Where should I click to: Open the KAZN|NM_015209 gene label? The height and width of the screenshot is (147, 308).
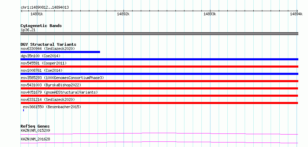[35, 130]
